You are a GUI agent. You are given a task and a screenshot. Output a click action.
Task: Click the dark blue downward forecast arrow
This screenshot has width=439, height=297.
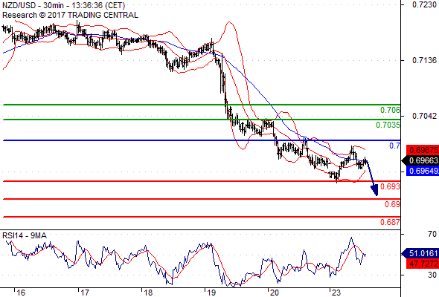(x=372, y=177)
